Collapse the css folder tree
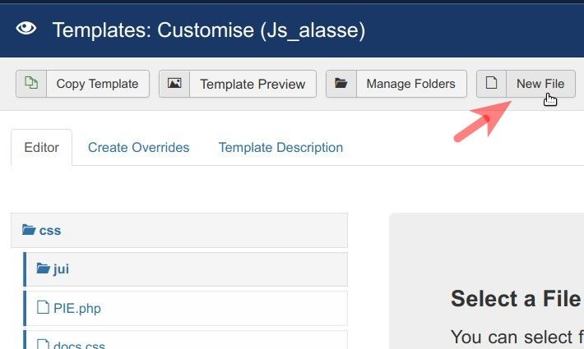Viewport: 584px width, 349px height. click(x=50, y=231)
